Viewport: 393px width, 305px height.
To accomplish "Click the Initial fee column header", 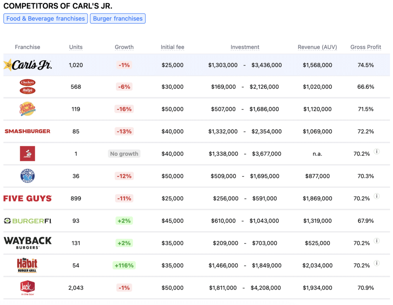I will click(172, 47).
